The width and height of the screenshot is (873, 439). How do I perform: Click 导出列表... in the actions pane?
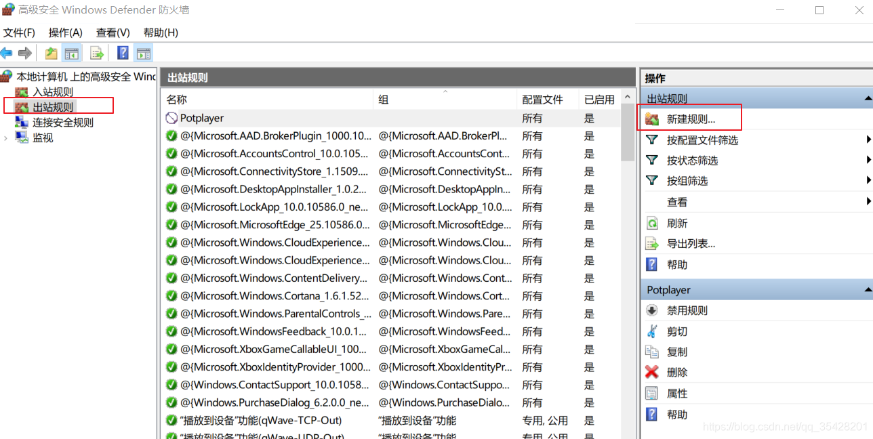click(x=691, y=243)
